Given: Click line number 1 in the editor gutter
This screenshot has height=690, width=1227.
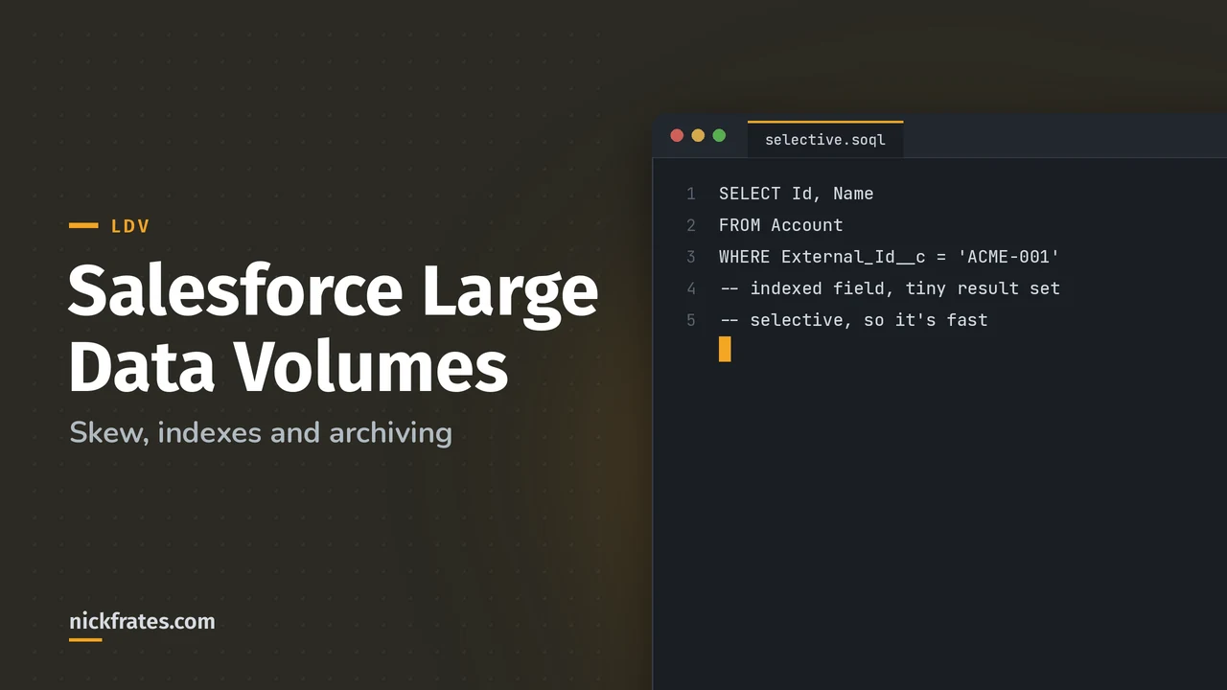Looking at the screenshot, I should 690,194.
